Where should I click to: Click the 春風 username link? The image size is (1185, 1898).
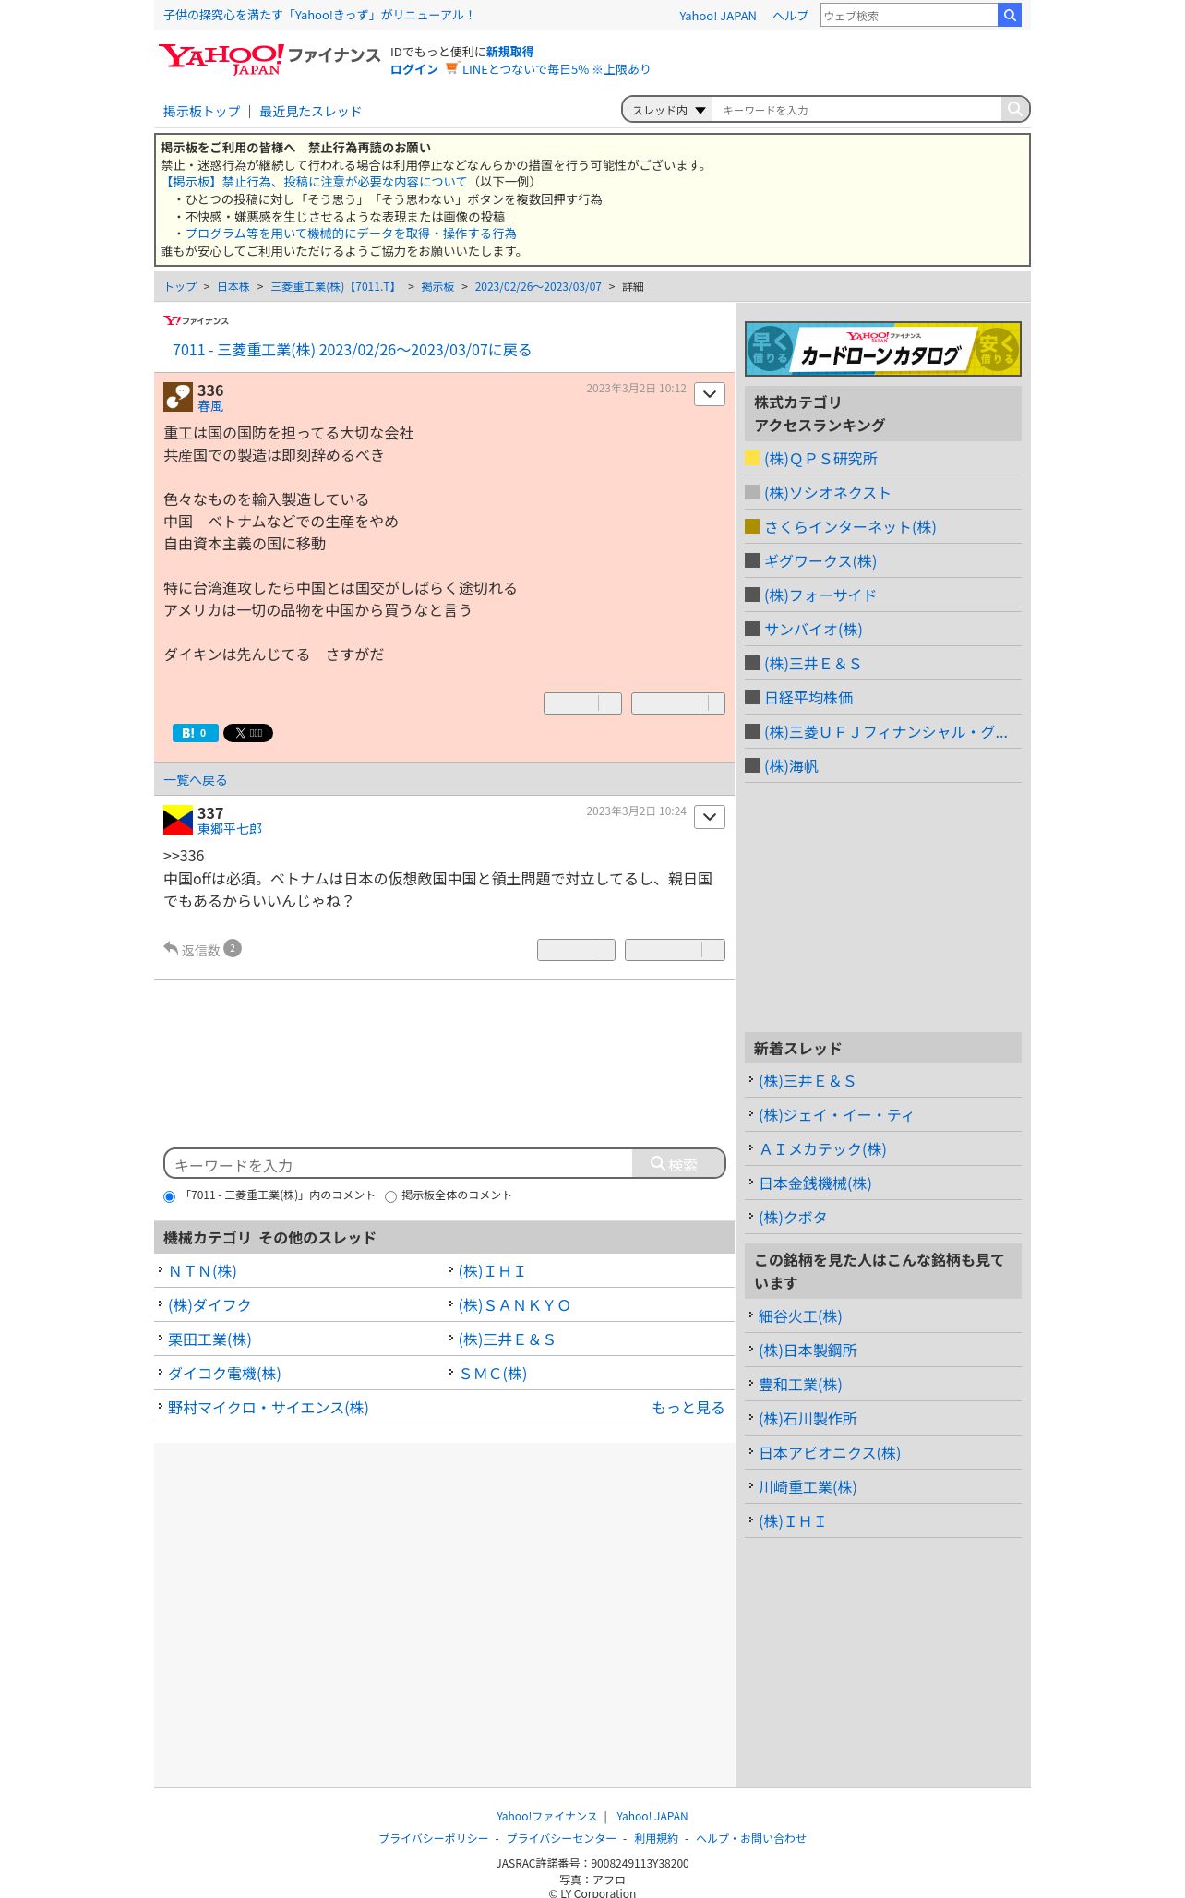click(210, 406)
